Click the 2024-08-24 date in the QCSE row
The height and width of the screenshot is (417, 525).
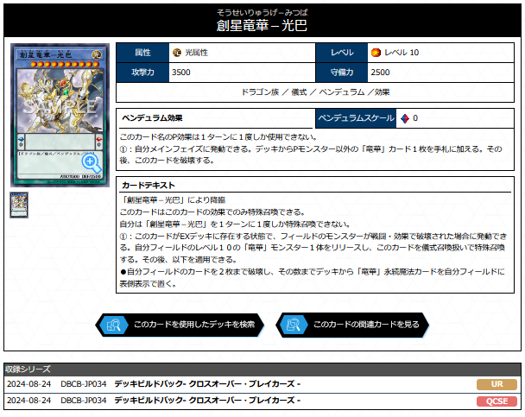coord(28,401)
